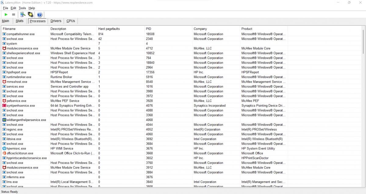Click PID value 2348
The image size is (366, 194).
pos(149,39)
